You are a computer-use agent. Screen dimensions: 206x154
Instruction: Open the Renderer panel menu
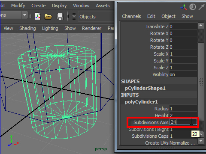[91, 28]
